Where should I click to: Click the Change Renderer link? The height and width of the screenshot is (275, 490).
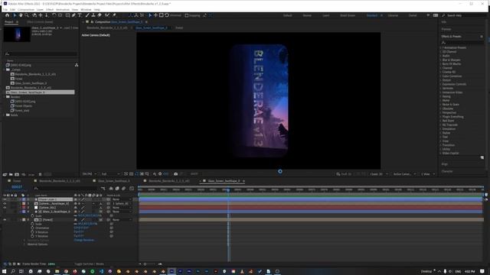coord(83,240)
